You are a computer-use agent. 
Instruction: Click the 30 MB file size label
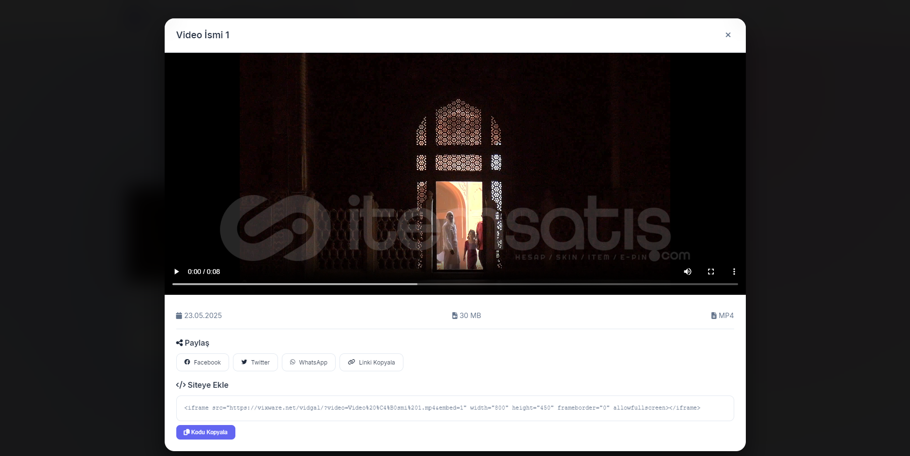466,316
